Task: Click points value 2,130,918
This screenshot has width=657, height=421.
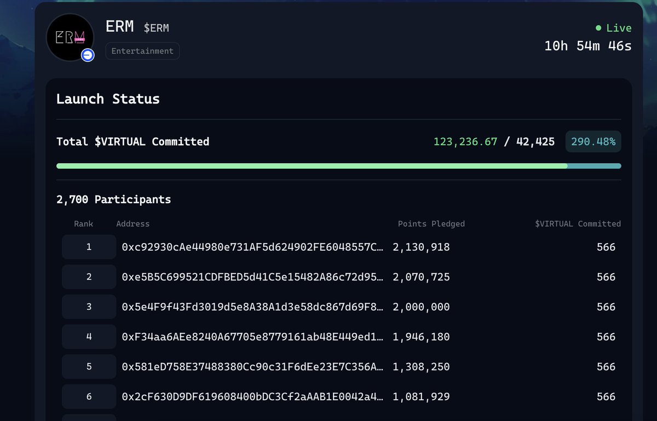Action: 421,247
